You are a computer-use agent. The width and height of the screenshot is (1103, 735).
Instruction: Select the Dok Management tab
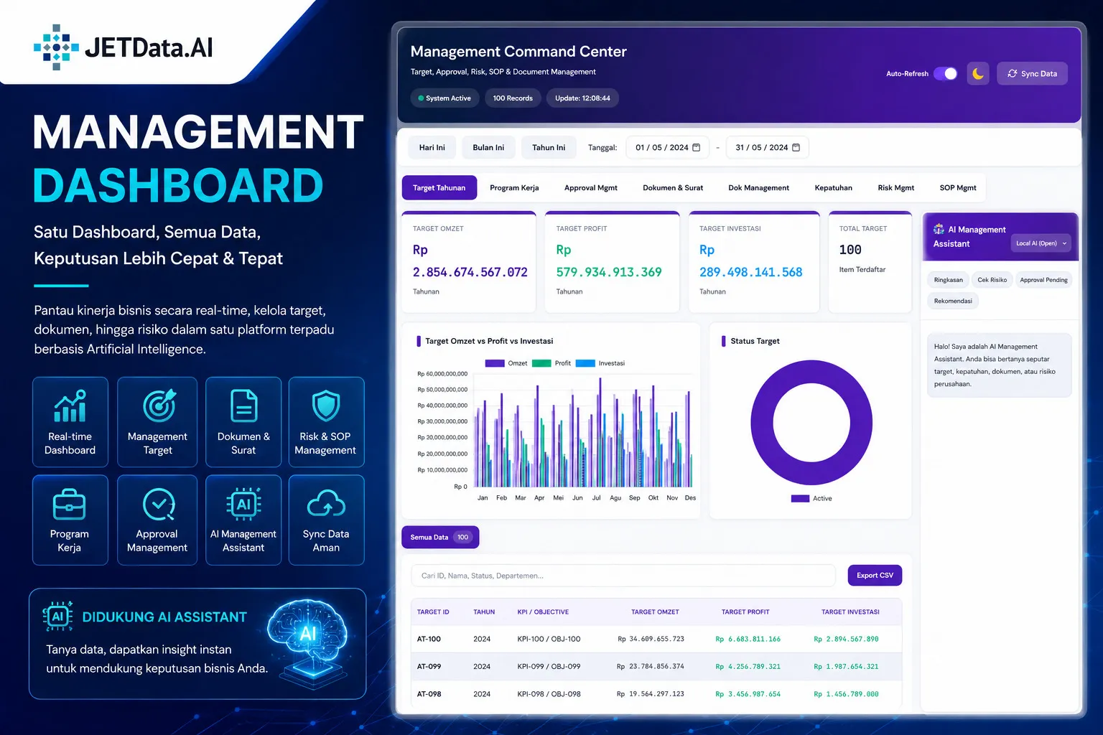[x=758, y=187]
